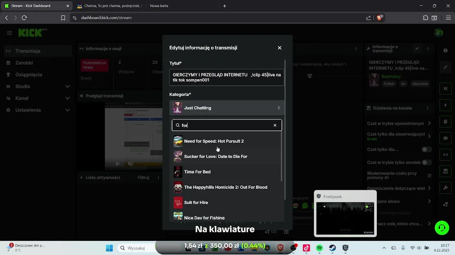This screenshot has height=255, width=455.
Task: Click the Brave Shields icon in address bar
Action: point(379,18)
